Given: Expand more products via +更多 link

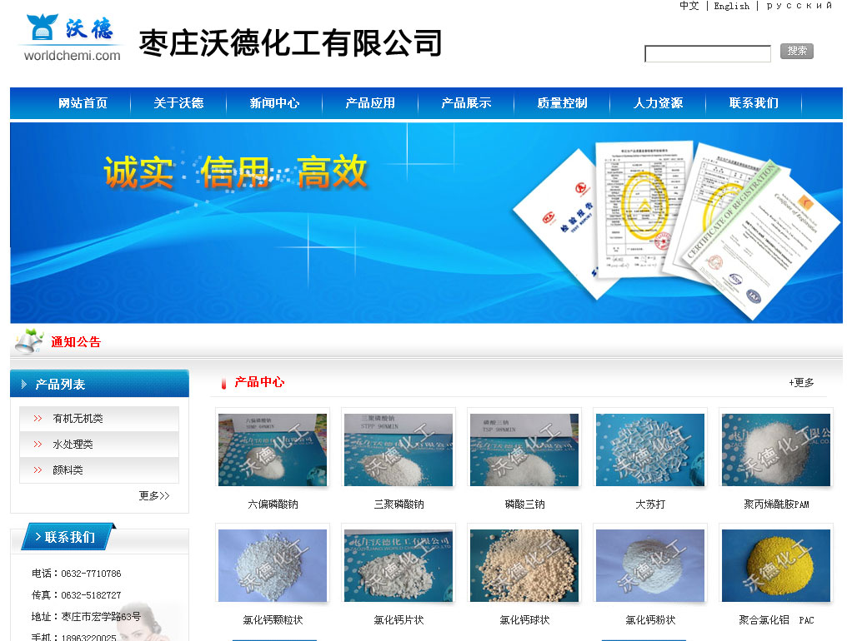Looking at the screenshot, I should pyautogui.click(x=801, y=383).
